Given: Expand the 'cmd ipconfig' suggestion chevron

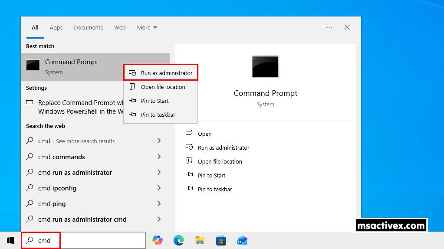Looking at the screenshot, I should tap(159, 188).
